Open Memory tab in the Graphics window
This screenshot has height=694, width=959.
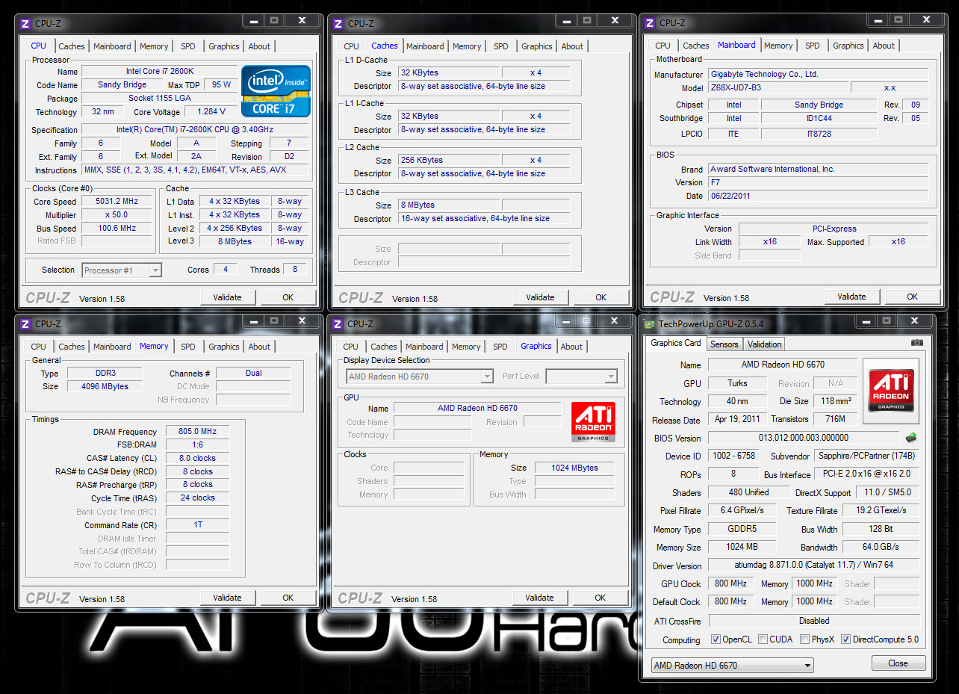coord(466,347)
